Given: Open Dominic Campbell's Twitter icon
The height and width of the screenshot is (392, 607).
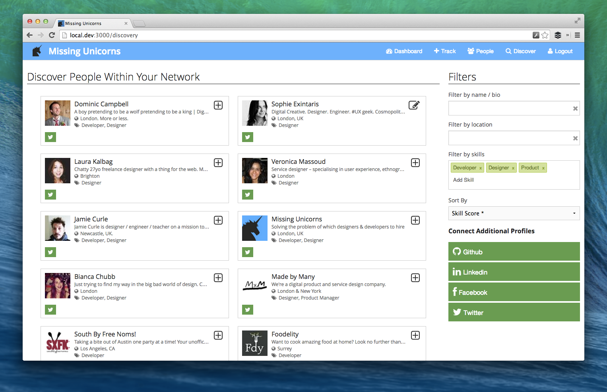Looking at the screenshot, I should 50,137.
